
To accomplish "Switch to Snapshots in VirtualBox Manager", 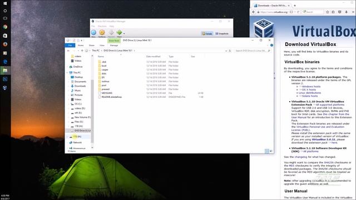I will (x=222, y=33).
